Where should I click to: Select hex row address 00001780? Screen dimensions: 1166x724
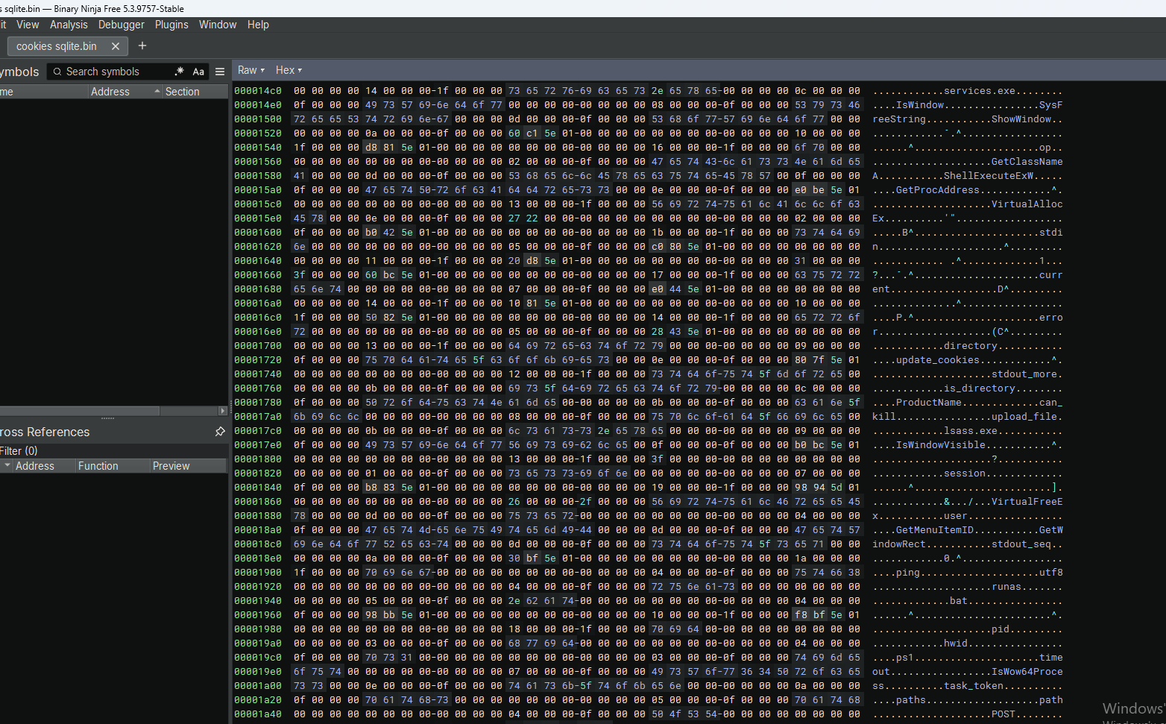[x=258, y=403]
